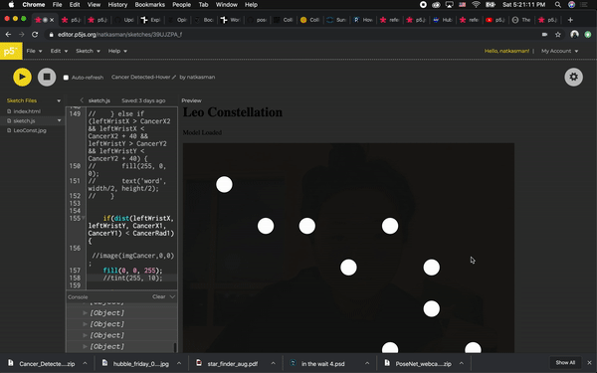Open the History menu in menu bar

point(117,5)
